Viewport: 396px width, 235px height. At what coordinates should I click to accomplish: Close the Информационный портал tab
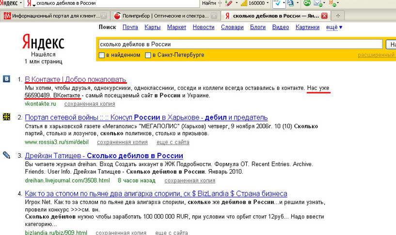pyautogui.click(x=103, y=16)
